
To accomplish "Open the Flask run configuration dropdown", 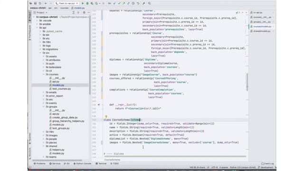I will pyautogui.click(x=67, y=3).
